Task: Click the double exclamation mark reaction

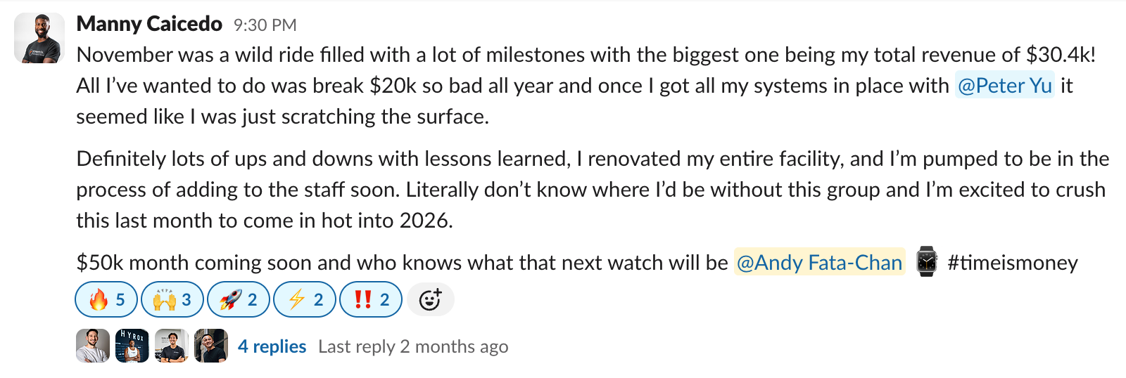Action: (x=371, y=300)
